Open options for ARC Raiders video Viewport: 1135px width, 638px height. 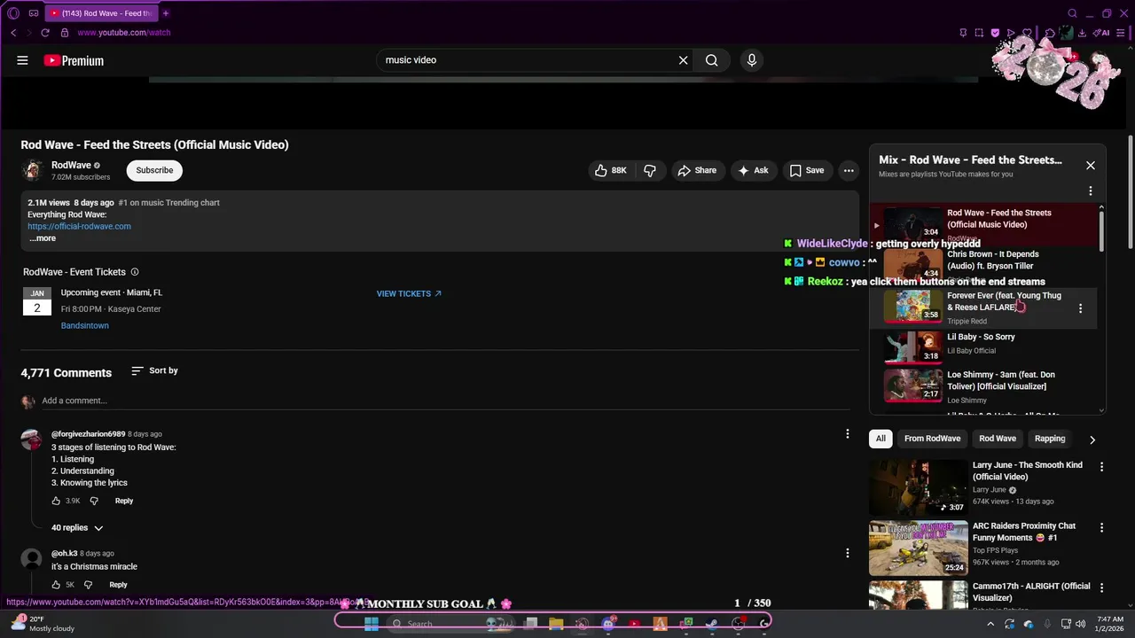pyautogui.click(x=1102, y=527)
